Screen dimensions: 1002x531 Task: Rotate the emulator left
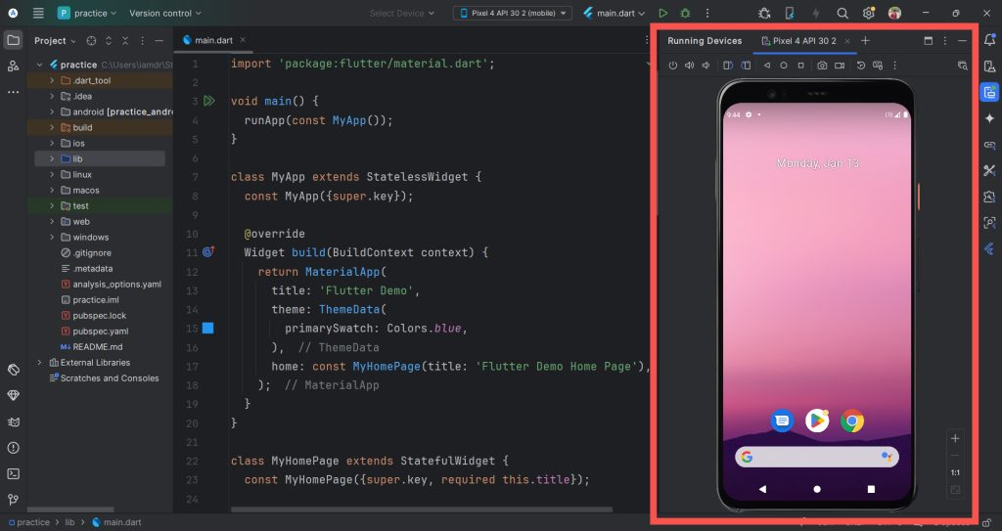[728, 66]
